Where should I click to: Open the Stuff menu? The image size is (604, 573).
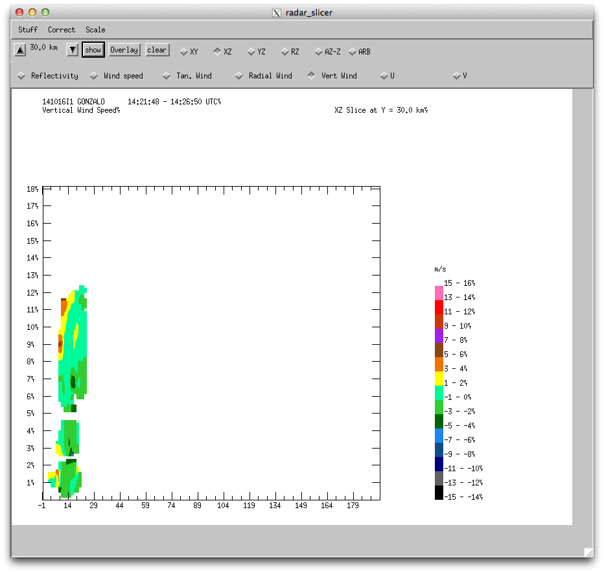coord(28,30)
